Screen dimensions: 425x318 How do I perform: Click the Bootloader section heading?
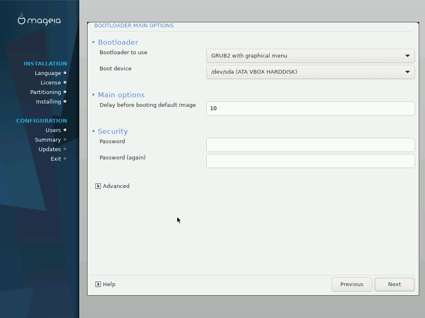click(x=118, y=42)
